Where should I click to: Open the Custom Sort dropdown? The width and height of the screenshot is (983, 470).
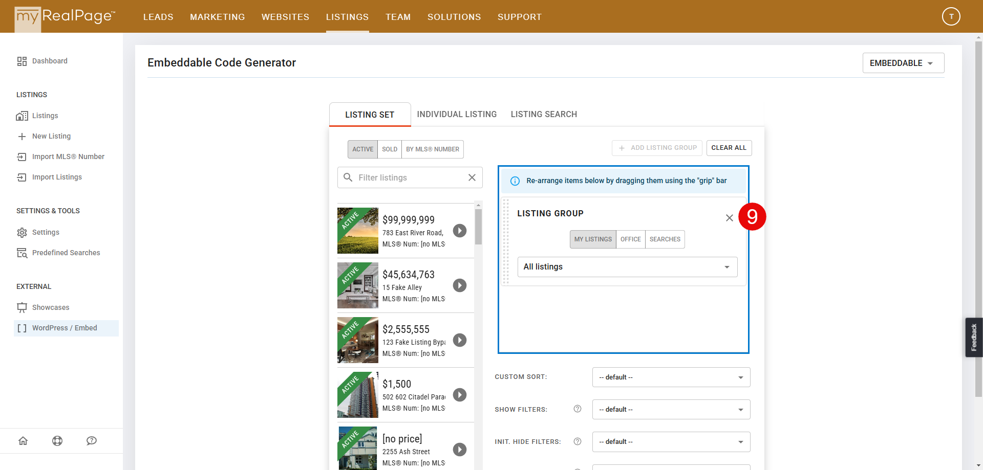(x=671, y=377)
